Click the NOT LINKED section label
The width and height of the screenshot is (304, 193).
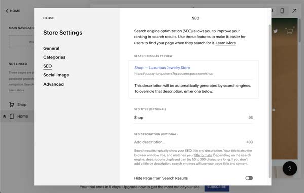click(x=18, y=64)
